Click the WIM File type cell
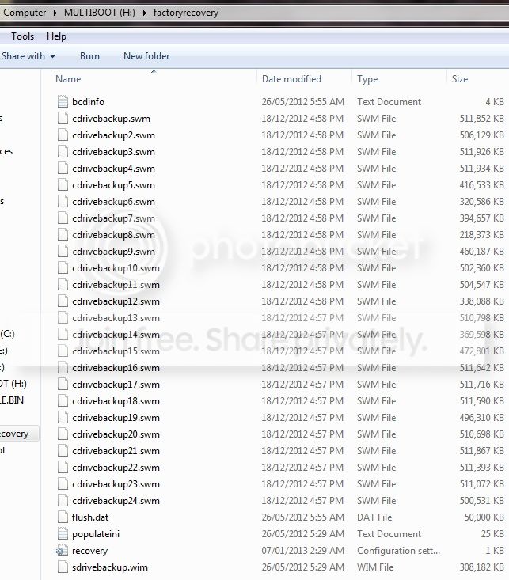 point(375,567)
